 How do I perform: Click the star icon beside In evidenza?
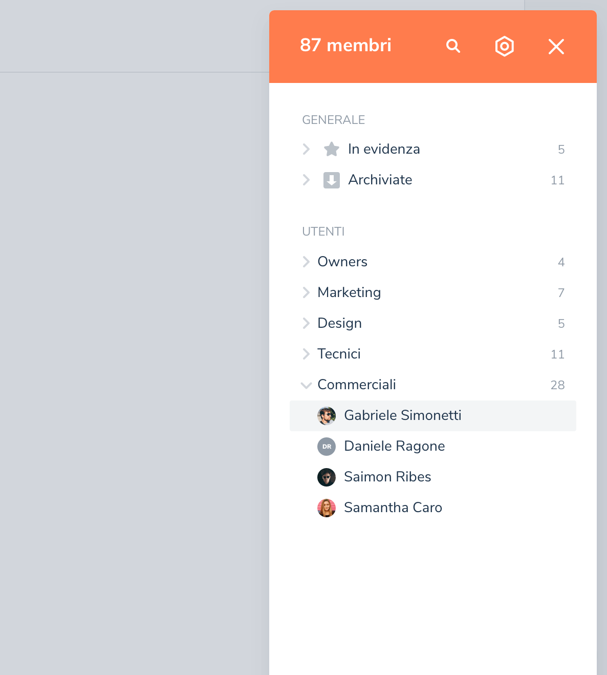332,149
